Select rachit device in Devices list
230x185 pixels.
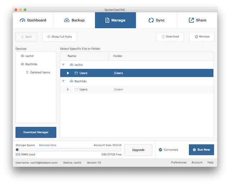tap(29, 56)
